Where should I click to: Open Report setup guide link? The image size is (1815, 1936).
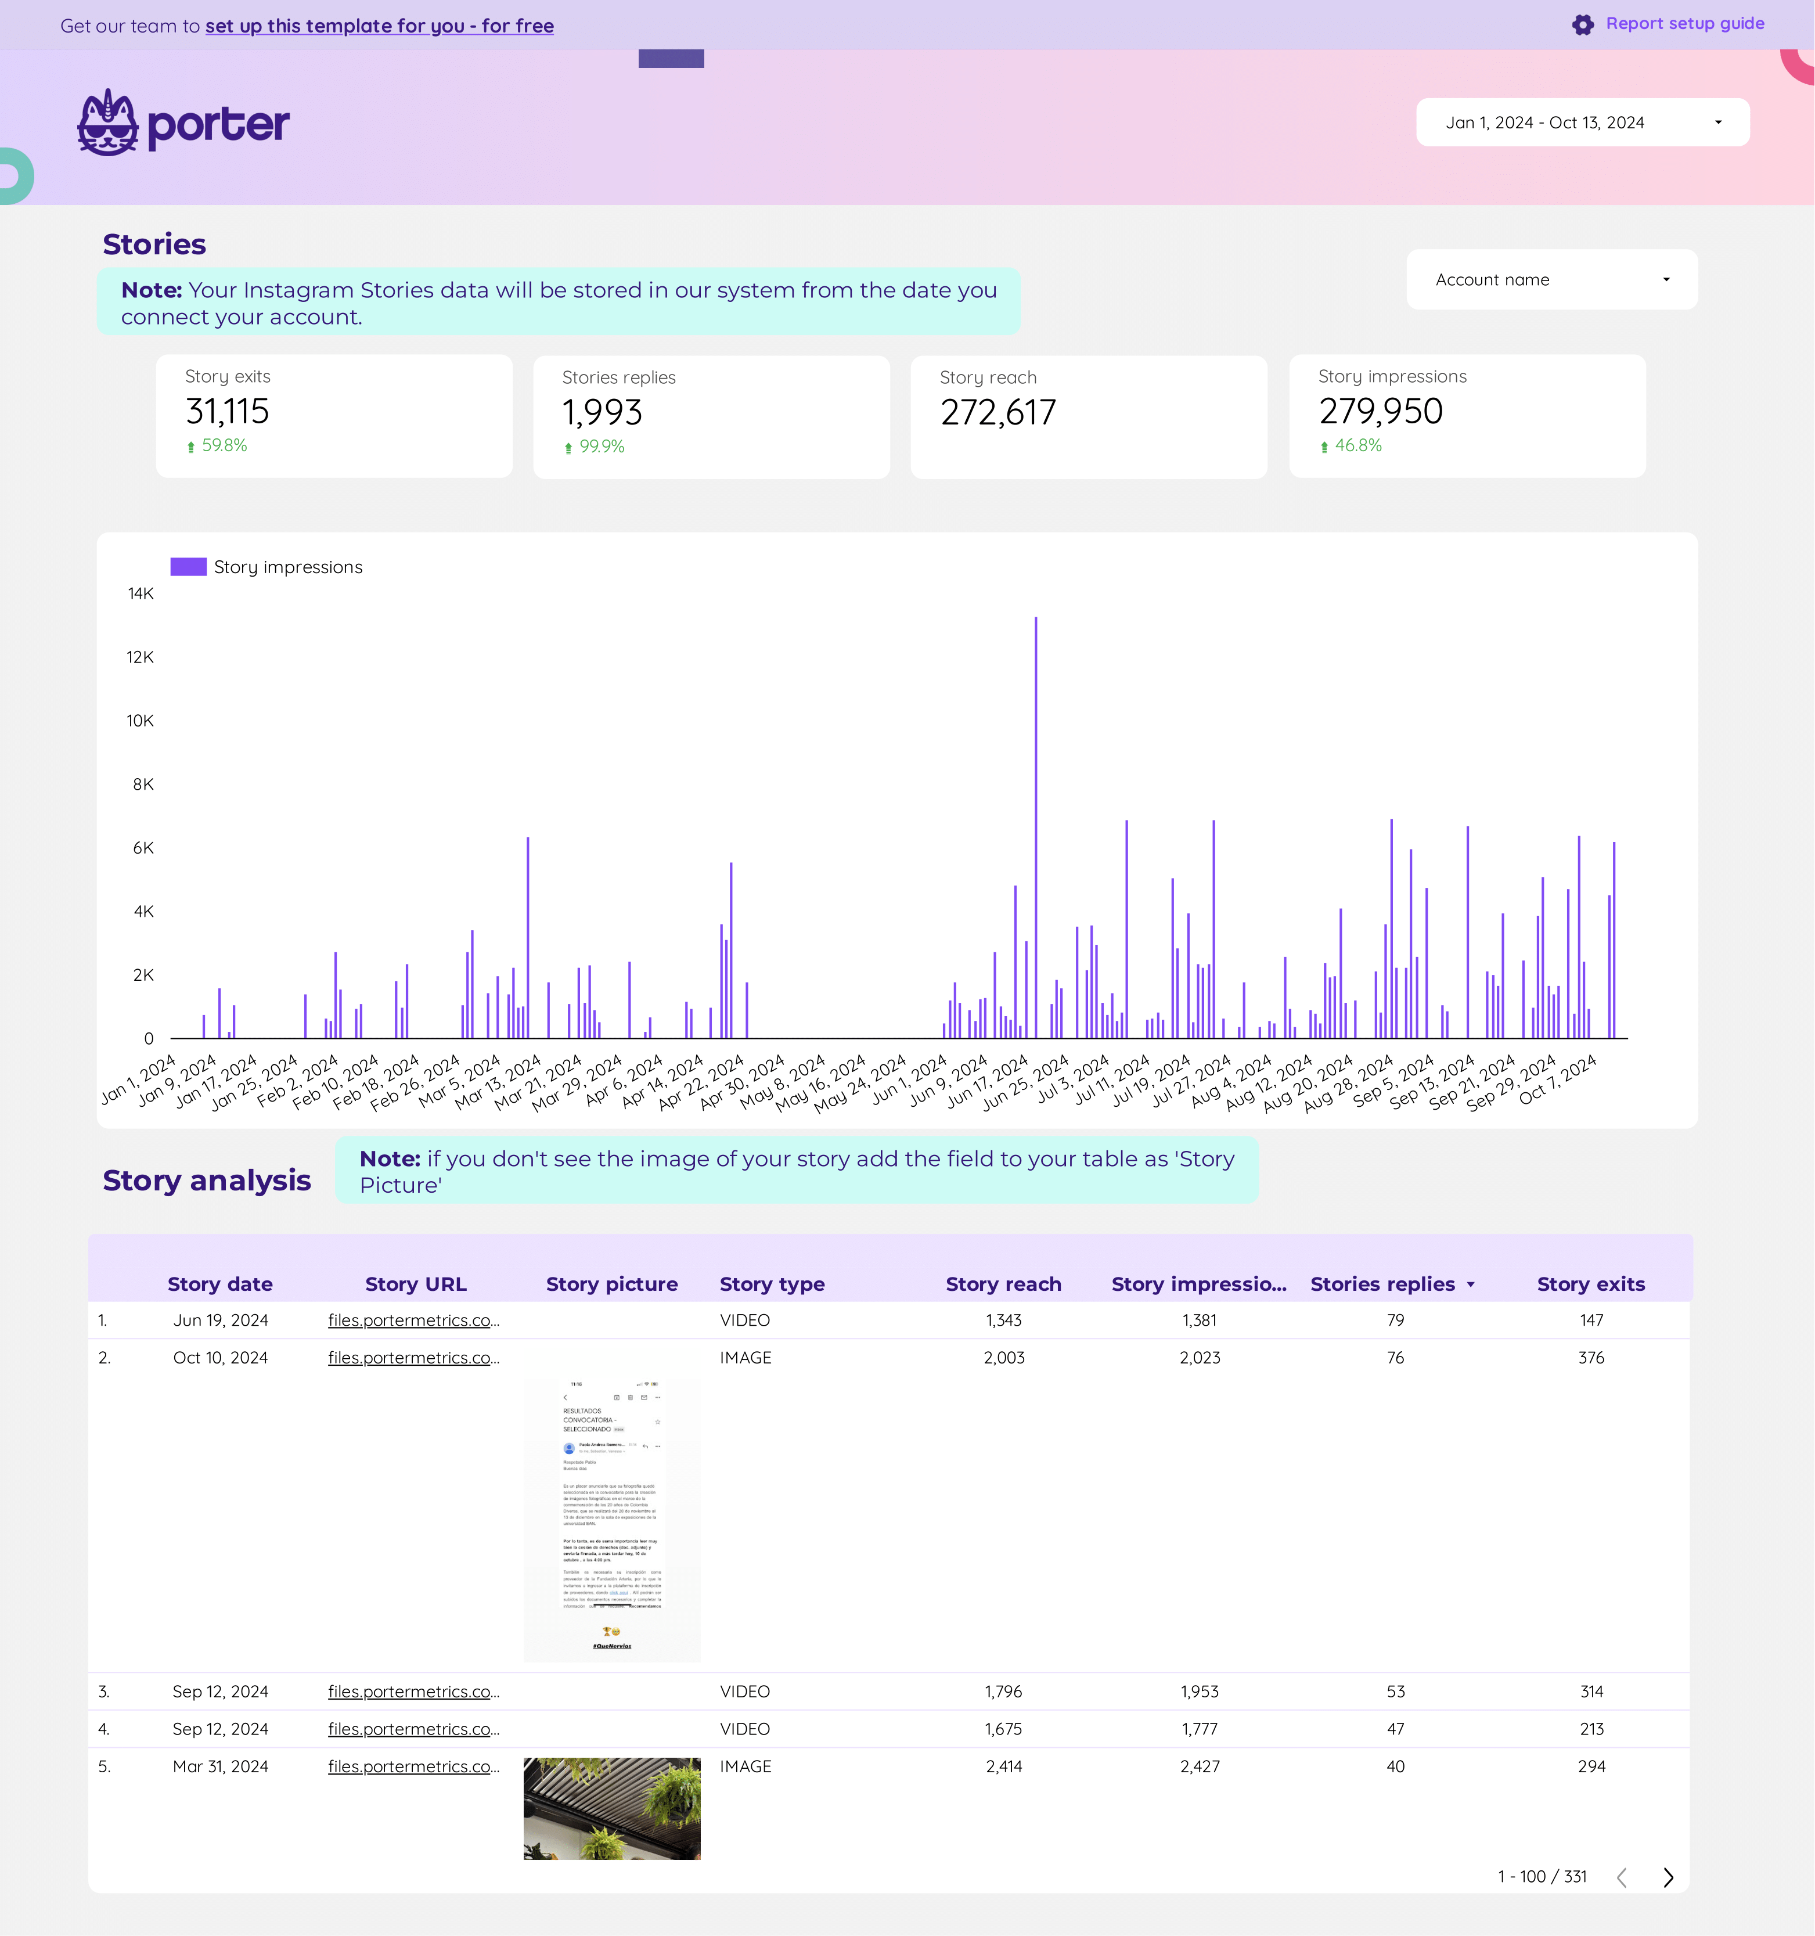click(1684, 23)
